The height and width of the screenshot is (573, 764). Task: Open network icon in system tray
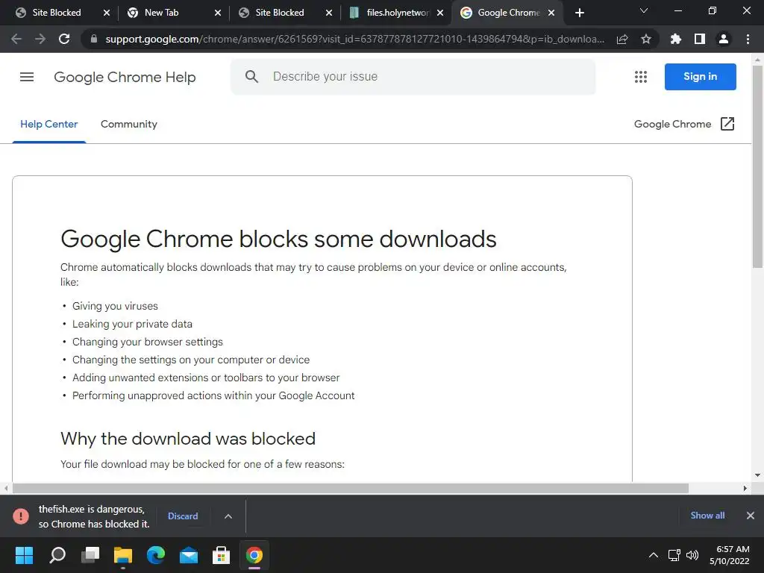click(x=674, y=555)
